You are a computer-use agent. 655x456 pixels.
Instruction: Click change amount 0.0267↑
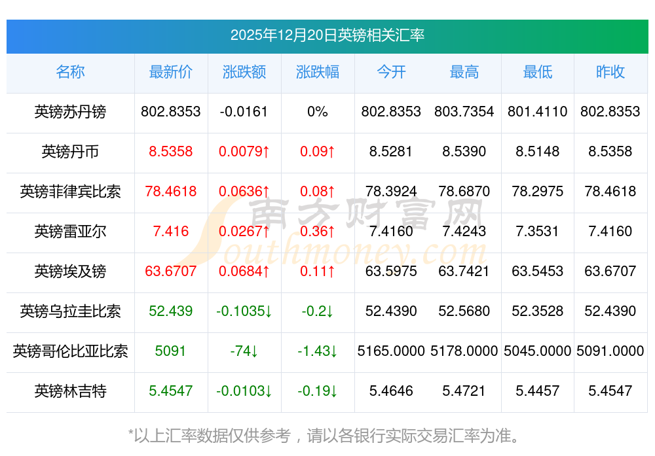pos(244,231)
